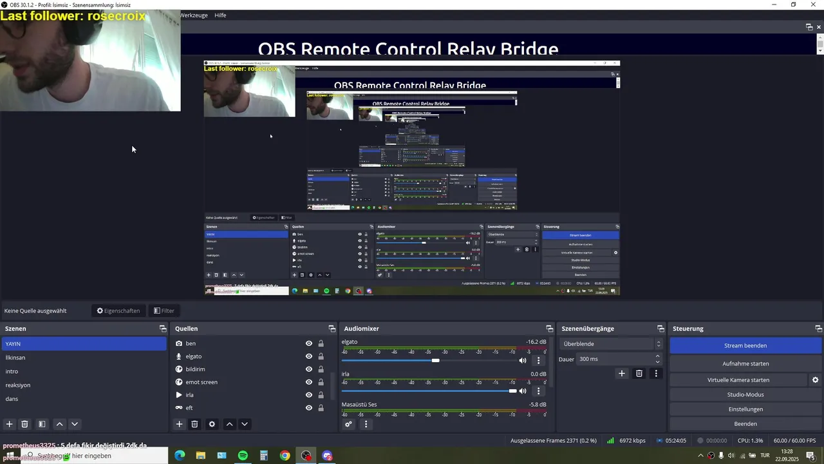Select the dans scene
The height and width of the screenshot is (464, 824).
click(x=84, y=399)
